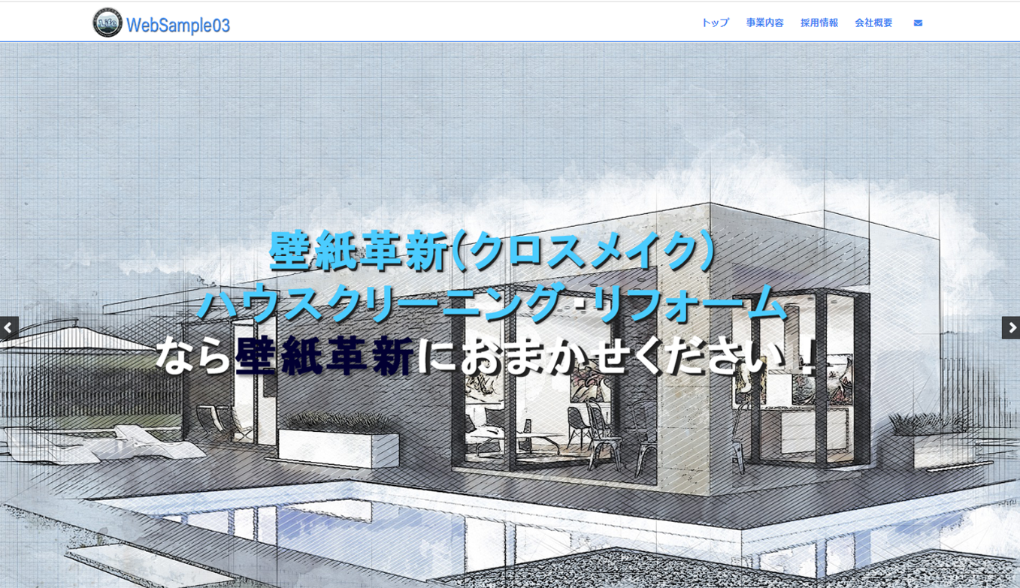Click the 壁紙革新(クロスメイク) headline text
Viewport: 1020px width, 588px height.
(x=492, y=252)
